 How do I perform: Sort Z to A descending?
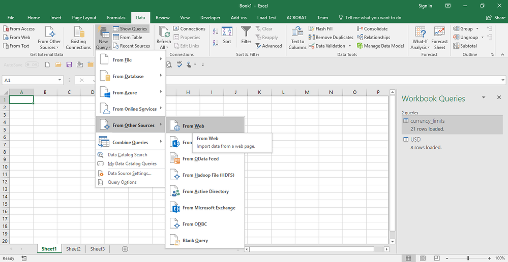(x=216, y=43)
